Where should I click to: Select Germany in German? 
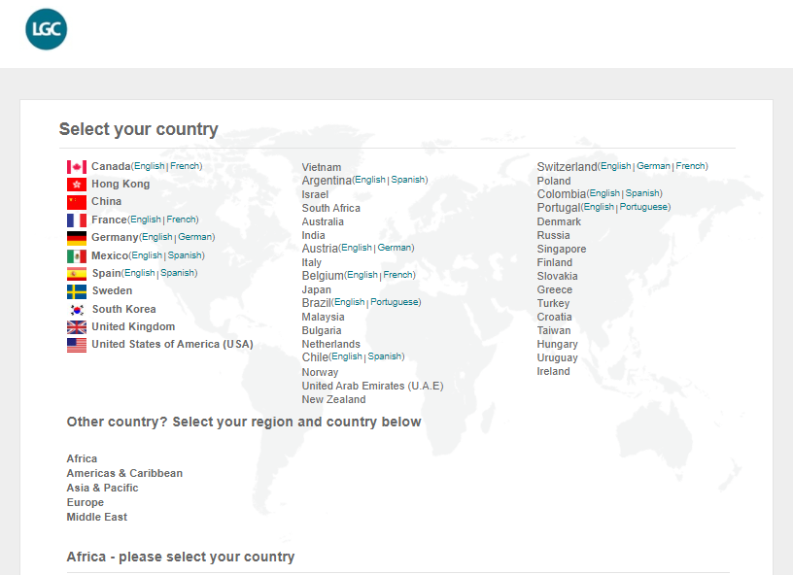click(195, 237)
